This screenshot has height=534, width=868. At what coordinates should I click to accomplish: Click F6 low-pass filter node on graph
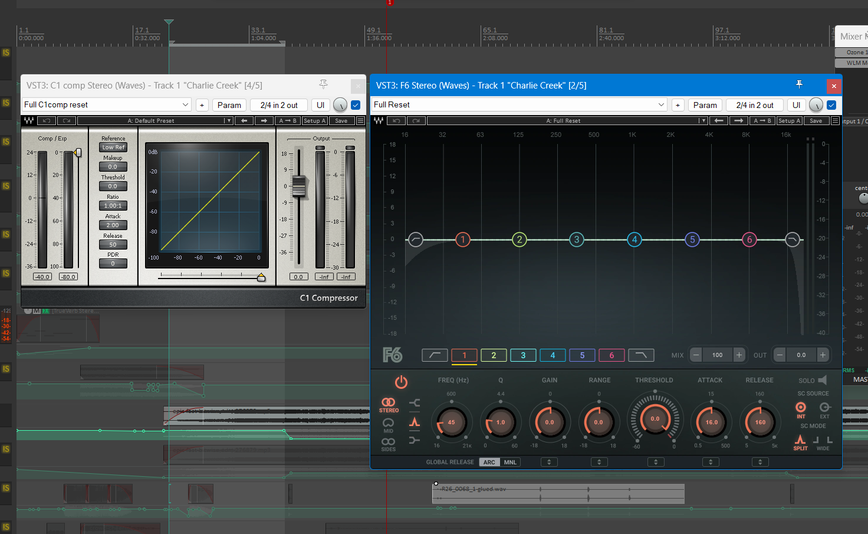pyautogui.click(x=793, y=240)
